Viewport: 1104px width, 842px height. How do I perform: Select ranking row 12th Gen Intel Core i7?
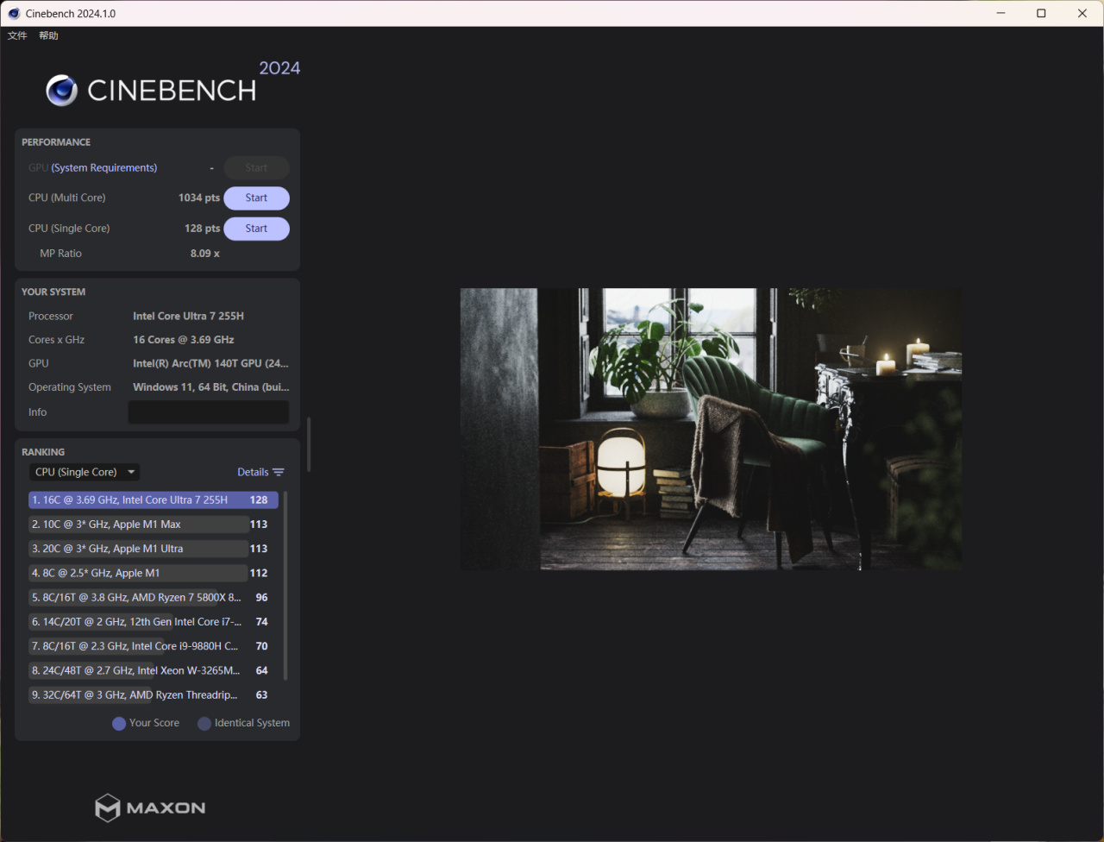pos(154,622)
